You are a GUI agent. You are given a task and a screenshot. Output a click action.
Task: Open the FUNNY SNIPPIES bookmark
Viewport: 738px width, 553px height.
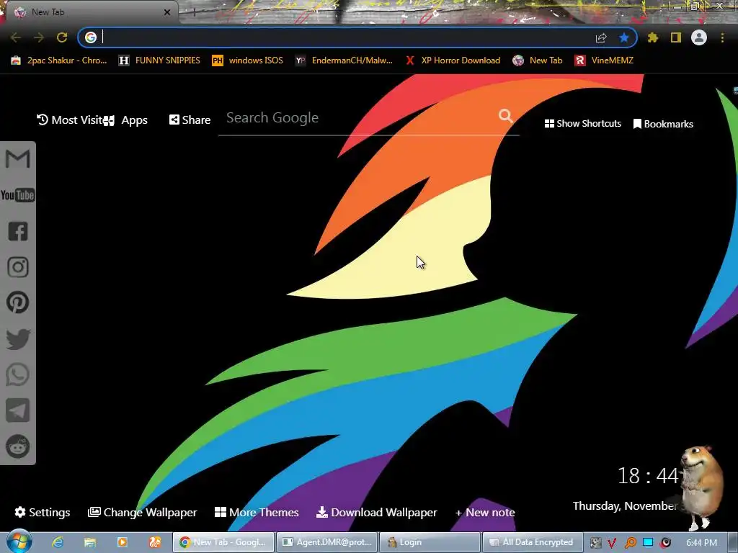tap(159, 60)
